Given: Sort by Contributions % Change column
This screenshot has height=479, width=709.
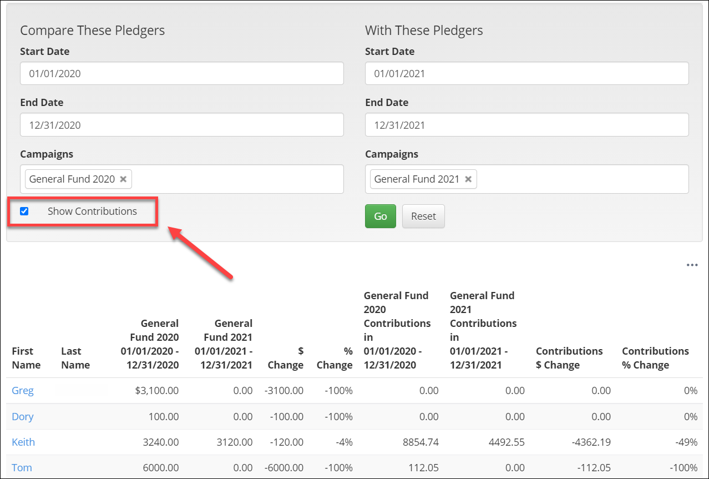Looking at the screenshot, I should point(655,358).
